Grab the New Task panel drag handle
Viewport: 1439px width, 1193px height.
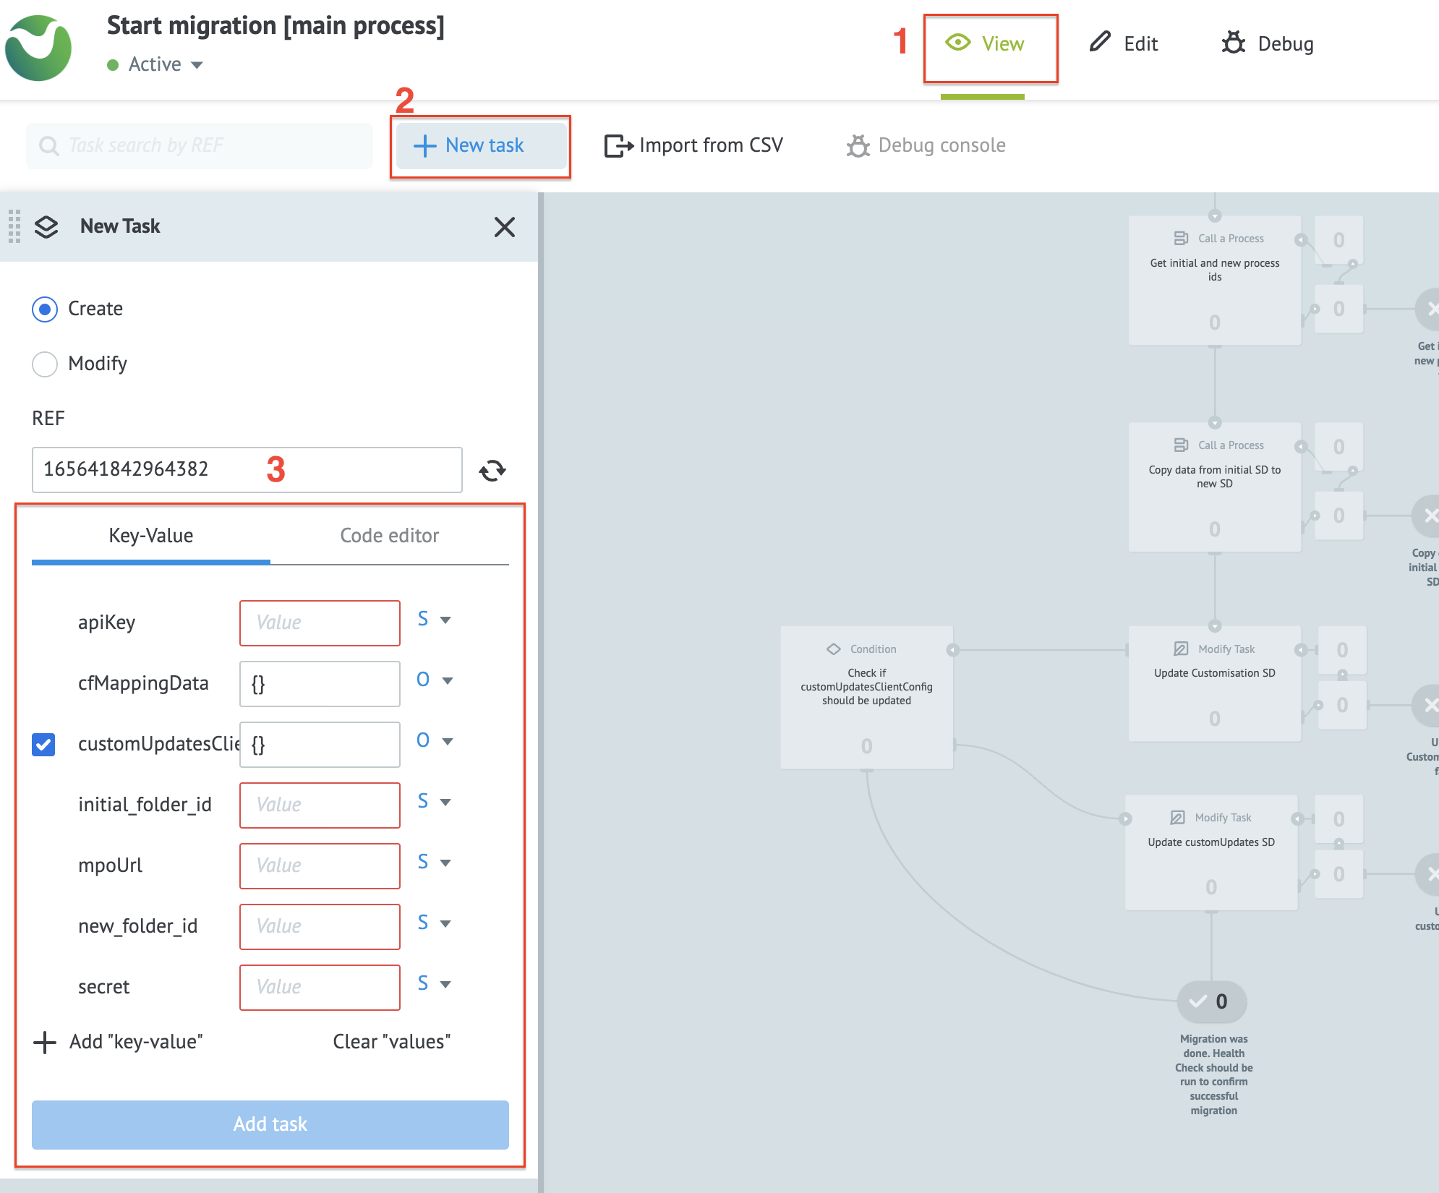[14, 226]
